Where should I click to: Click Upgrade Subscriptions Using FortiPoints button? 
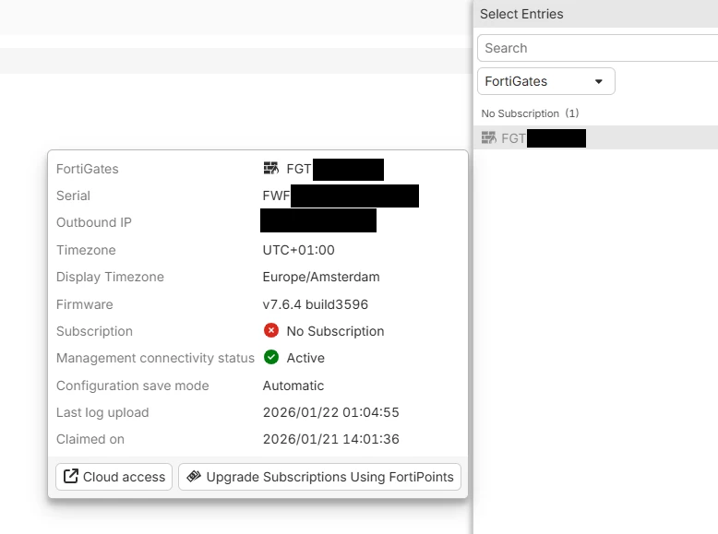click(x=319, y=477)
